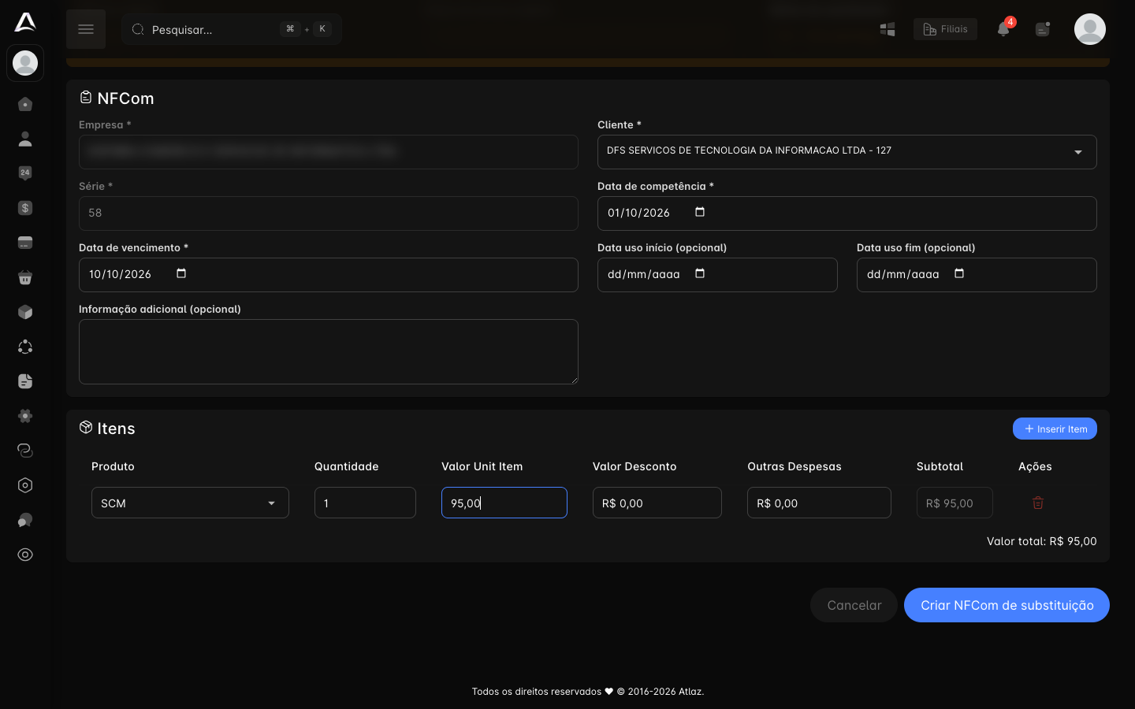Open calendar picker for Data uso início
The image size is (1135, 709).
(700, 273)
